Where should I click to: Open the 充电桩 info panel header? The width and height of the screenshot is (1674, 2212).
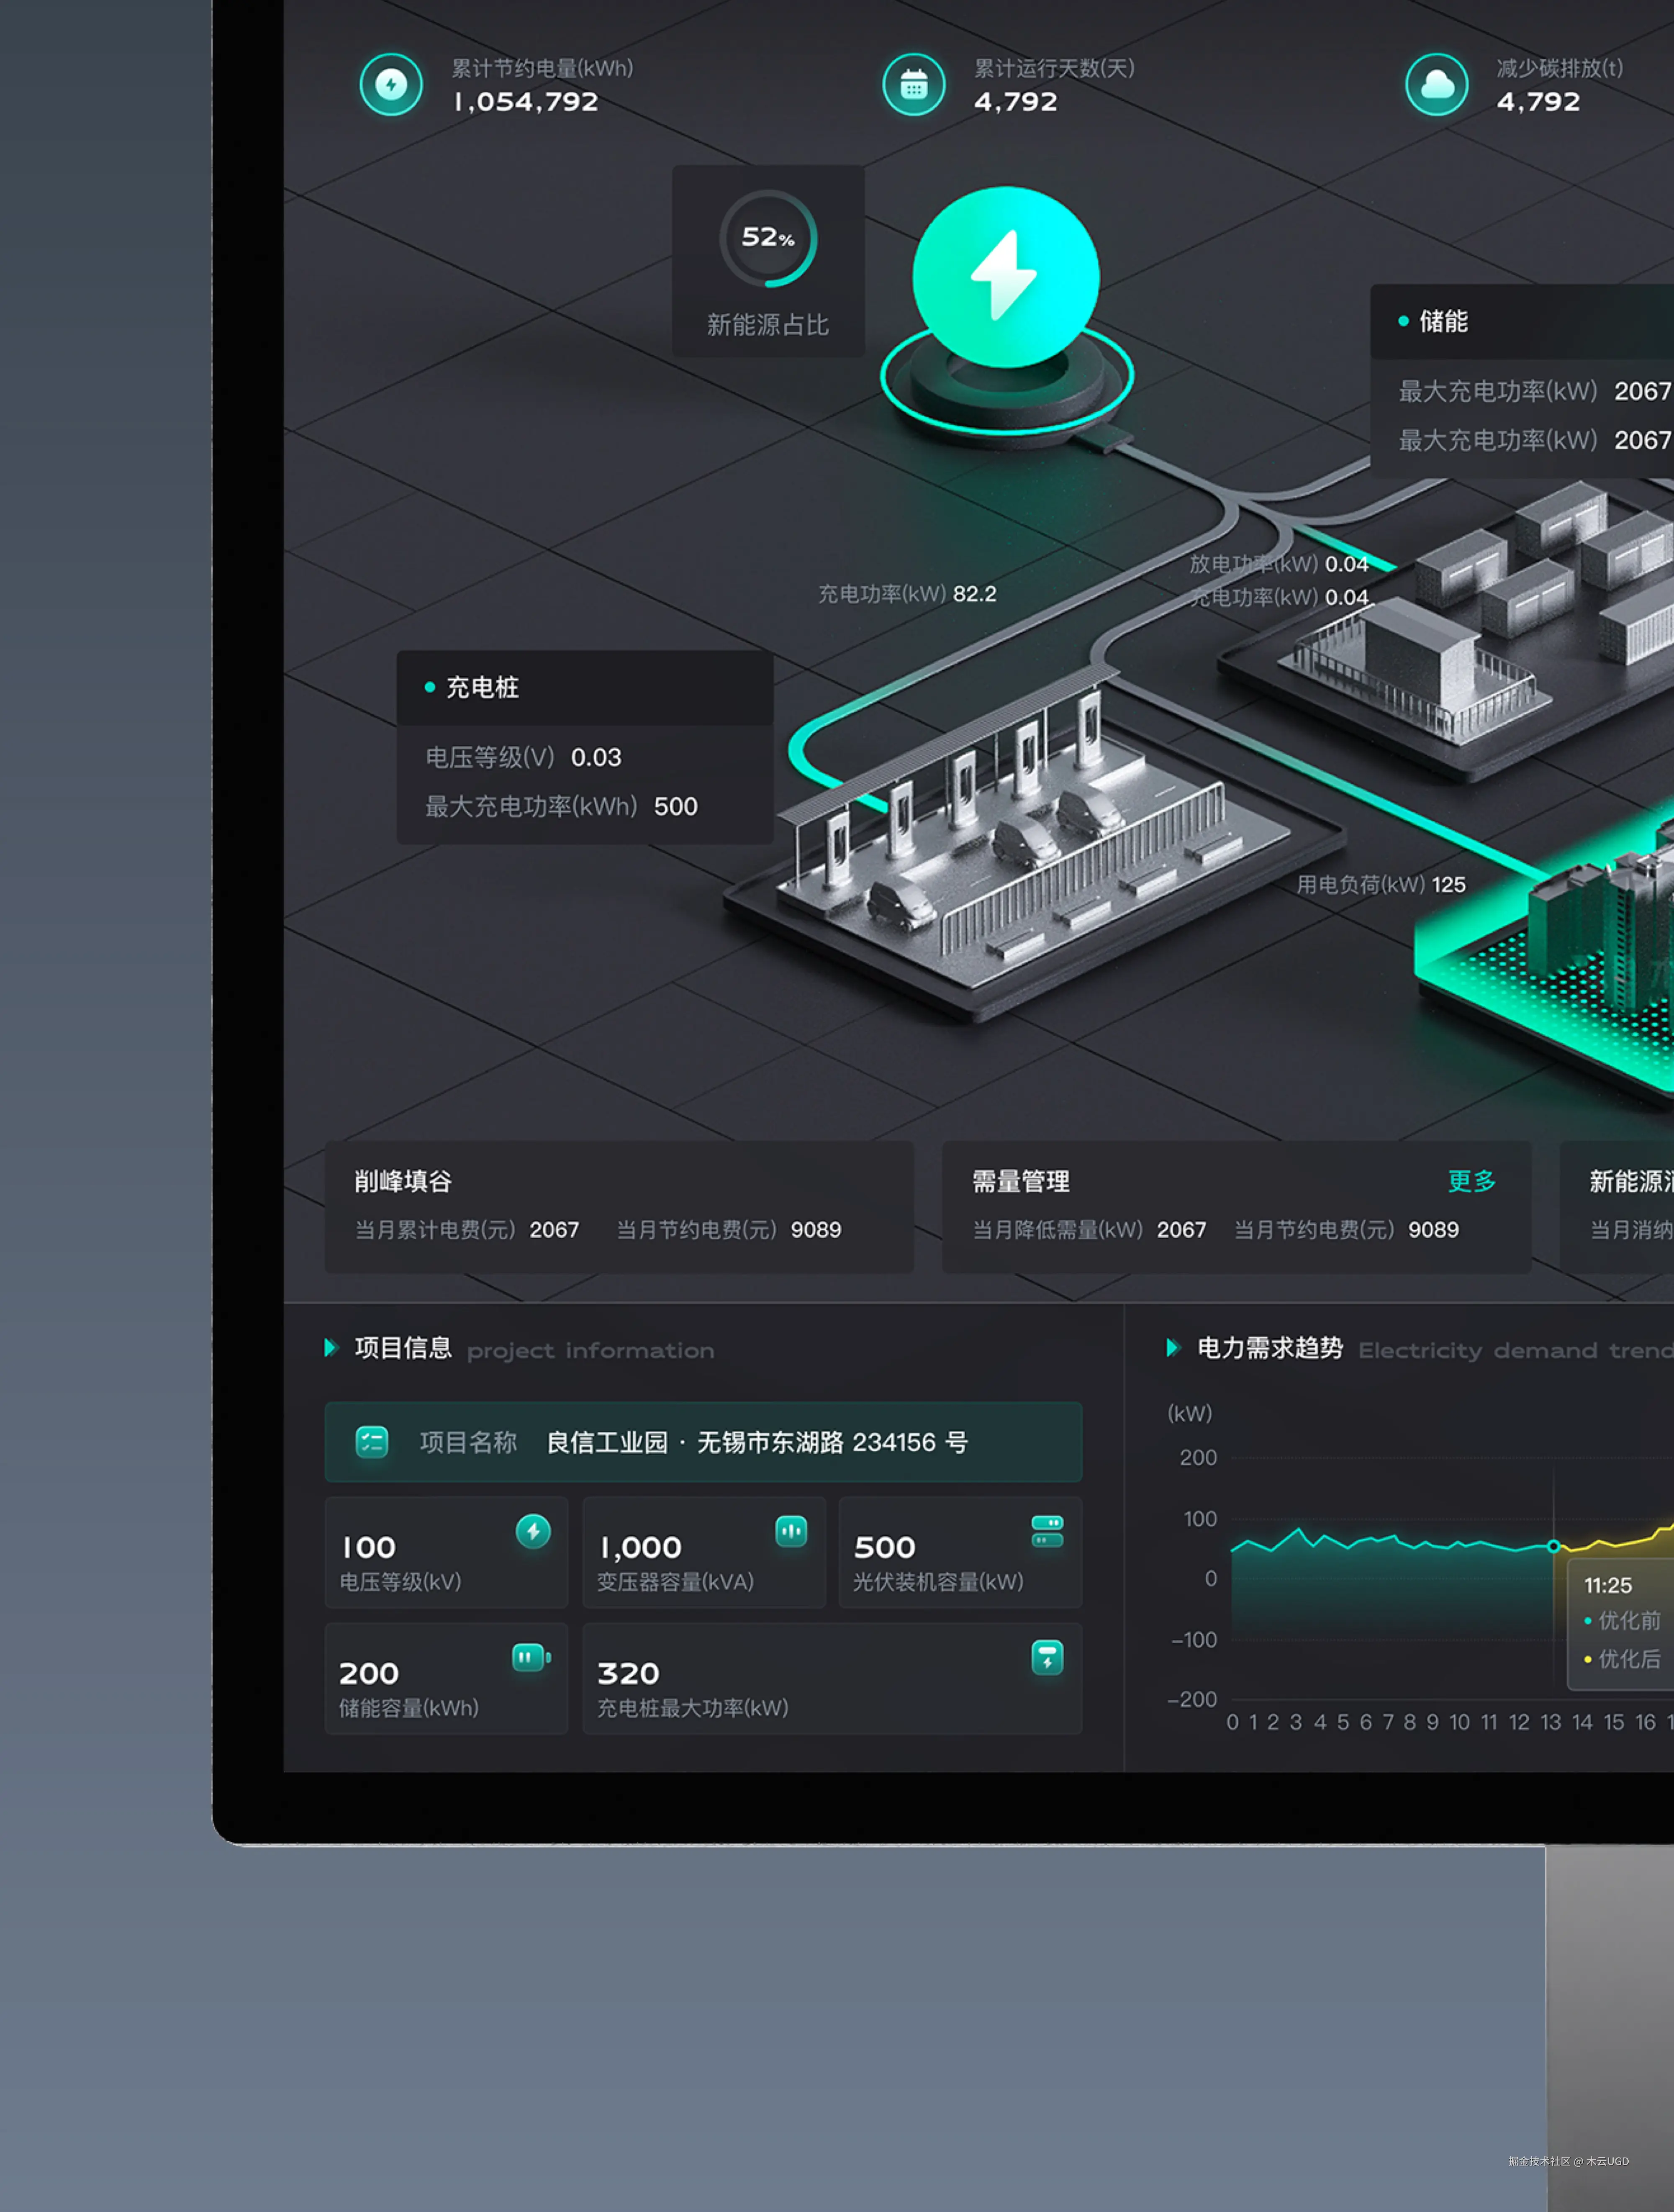(x=585, y=688)
